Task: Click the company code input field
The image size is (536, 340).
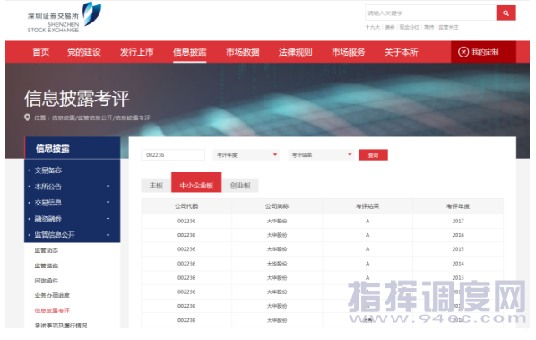Action: point(173,155)
